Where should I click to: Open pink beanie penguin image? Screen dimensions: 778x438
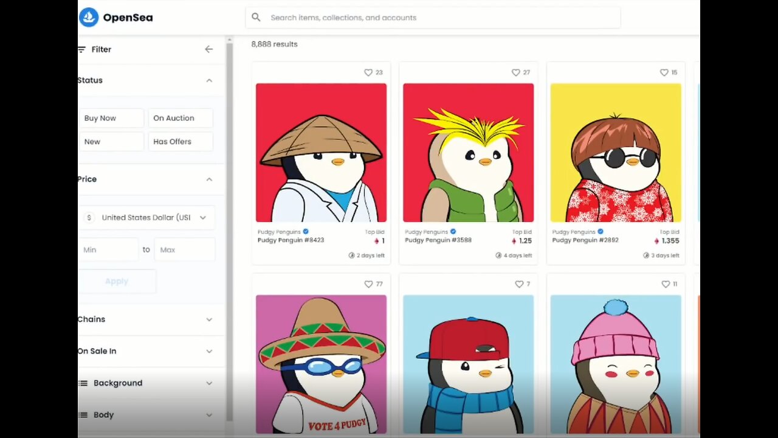click(x=616, y=364)
